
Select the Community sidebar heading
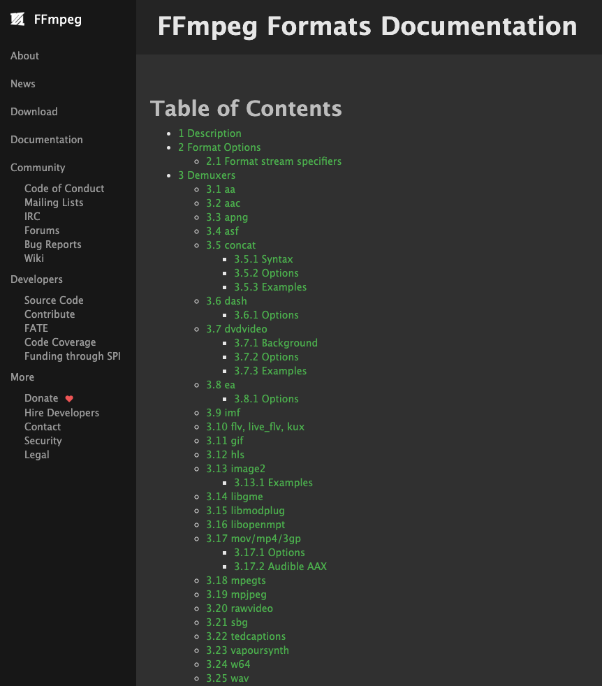(38, 168)
